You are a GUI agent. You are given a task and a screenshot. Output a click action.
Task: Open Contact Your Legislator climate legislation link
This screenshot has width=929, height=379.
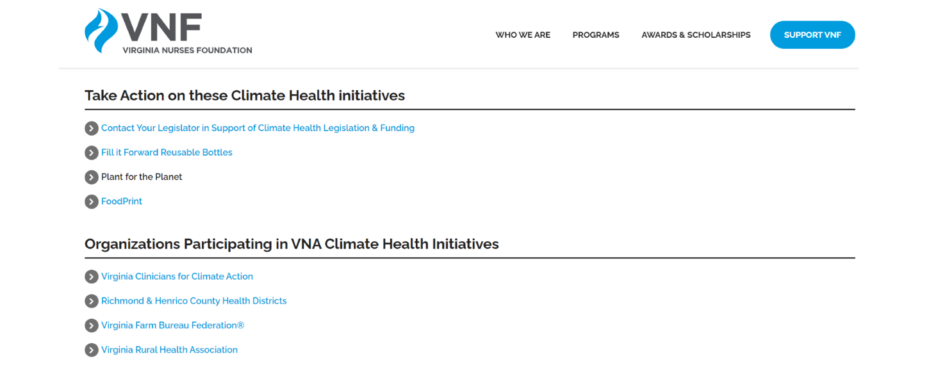[258, 128]
